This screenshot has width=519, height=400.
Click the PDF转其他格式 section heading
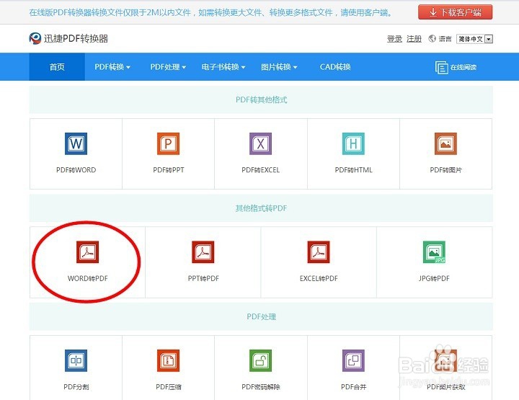pyautogui.click(x=261, y=100)
